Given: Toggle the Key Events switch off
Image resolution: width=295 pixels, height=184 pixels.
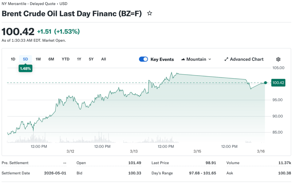Looking at the screenshot, I should coord(143,59).
